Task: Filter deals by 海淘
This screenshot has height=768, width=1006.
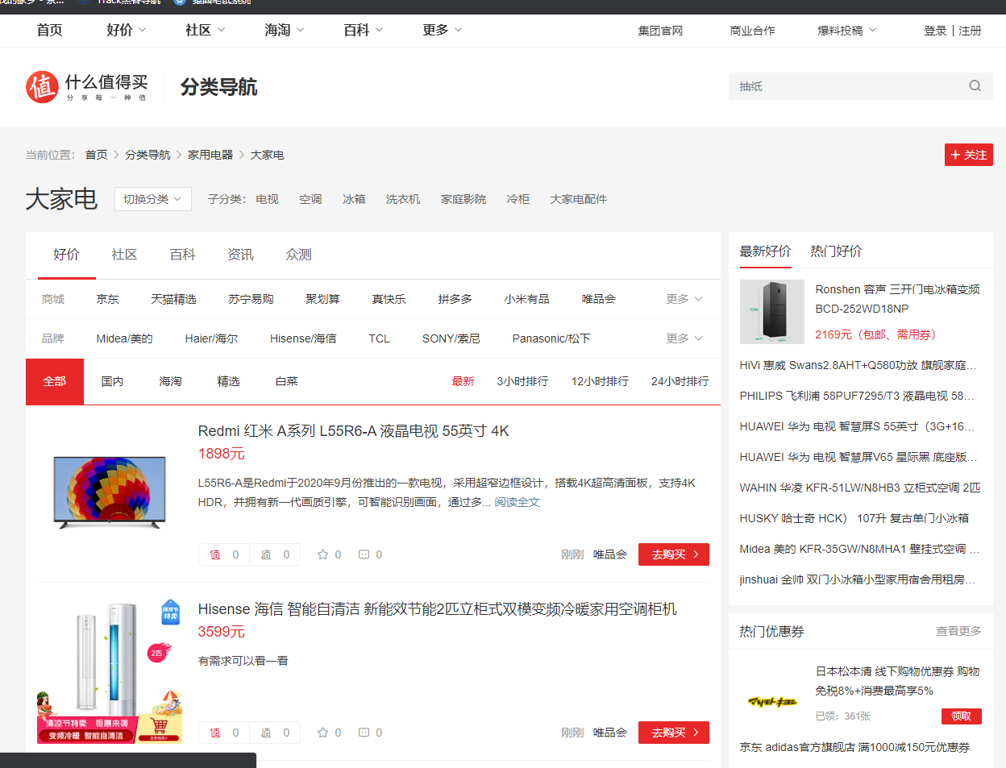Action: pos(171,381)
